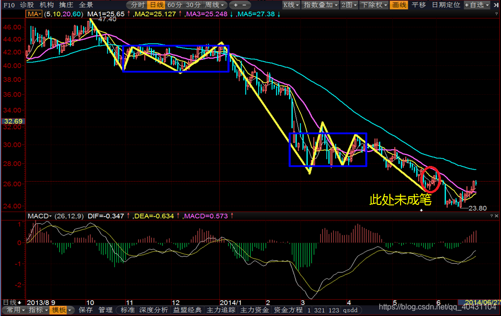Open the 擒庄 menu item
501x316 pixels.
coord(66,5)
